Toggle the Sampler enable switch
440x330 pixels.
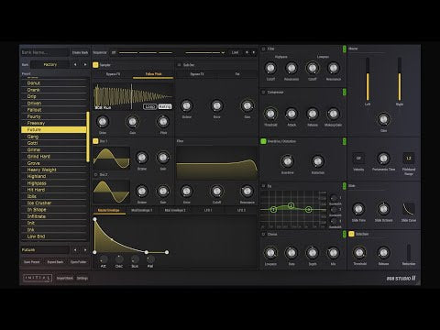pyautogui.click(x=95, y=65)
